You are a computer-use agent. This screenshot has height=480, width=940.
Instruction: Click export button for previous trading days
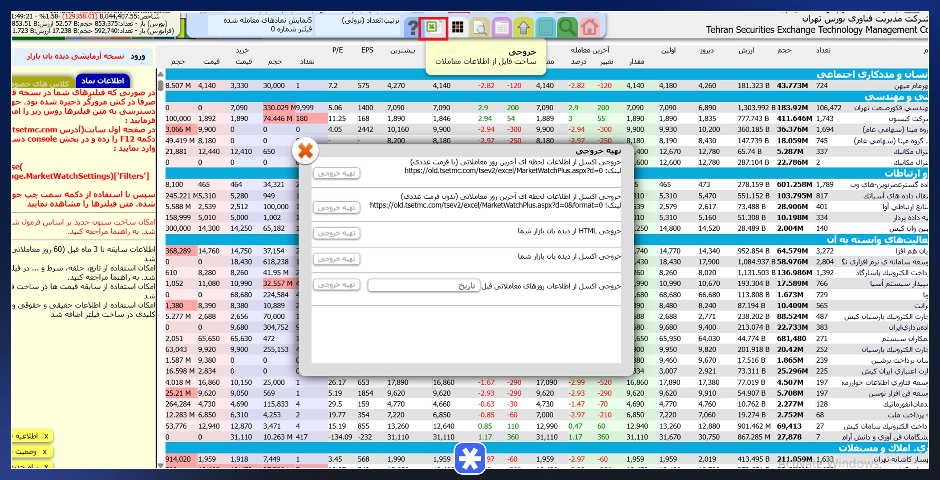[x=336, y=284]
